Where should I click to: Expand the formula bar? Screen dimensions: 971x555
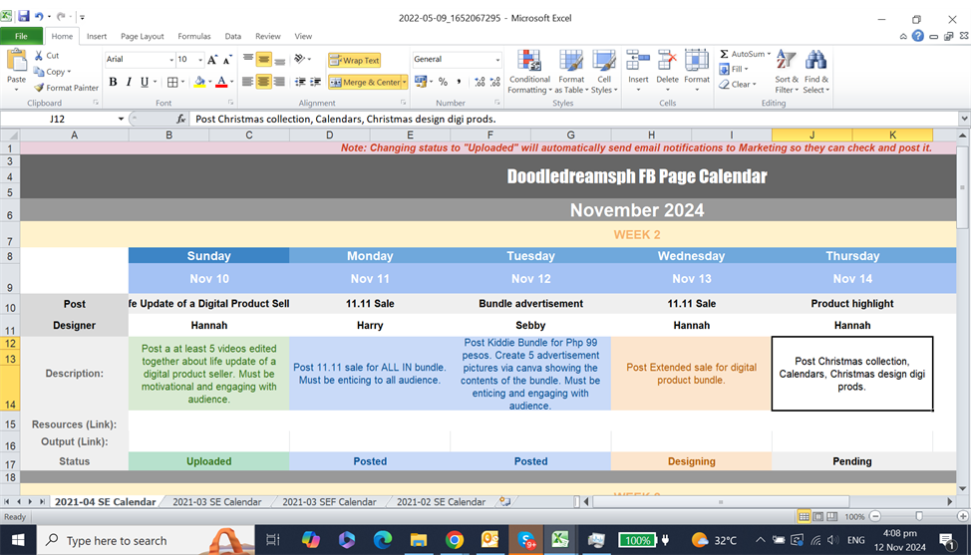point(964,119)
